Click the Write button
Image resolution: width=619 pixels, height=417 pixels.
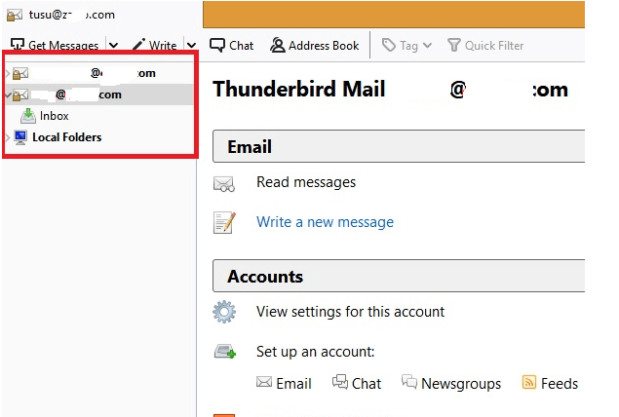155,46
